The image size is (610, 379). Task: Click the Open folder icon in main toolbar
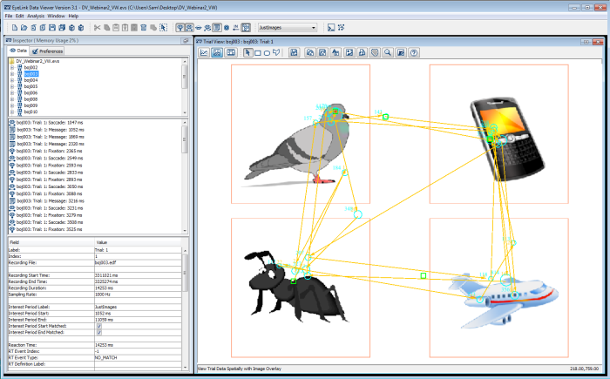point(24,28)
